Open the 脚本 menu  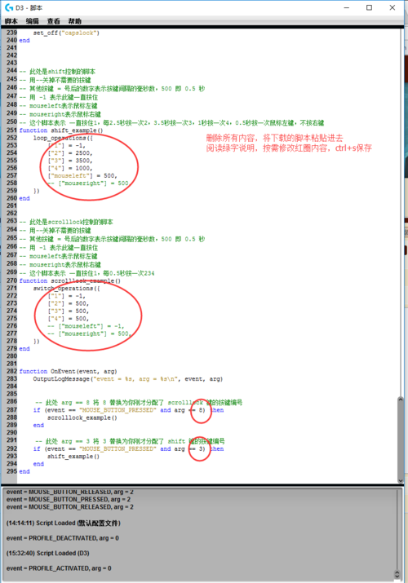[11, 21]
